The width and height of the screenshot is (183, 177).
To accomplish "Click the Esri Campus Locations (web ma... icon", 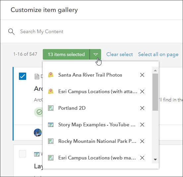I will tap(51, 158).
